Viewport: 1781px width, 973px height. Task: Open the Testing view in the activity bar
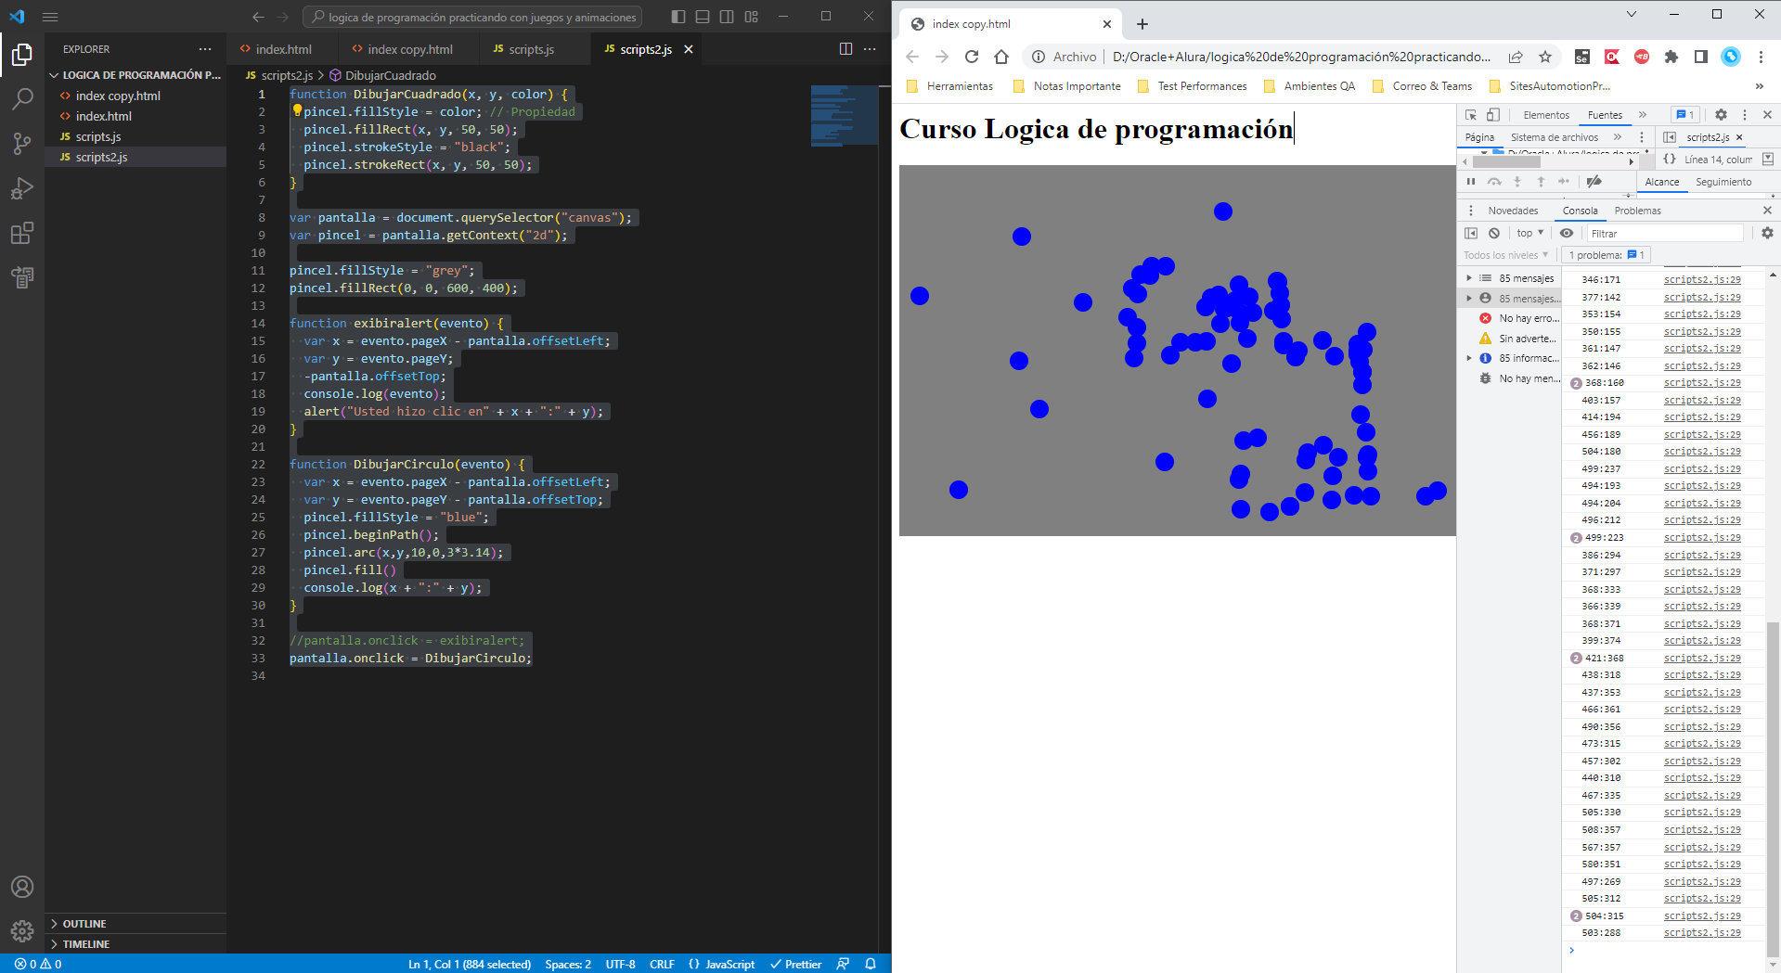tap(22, 276)
